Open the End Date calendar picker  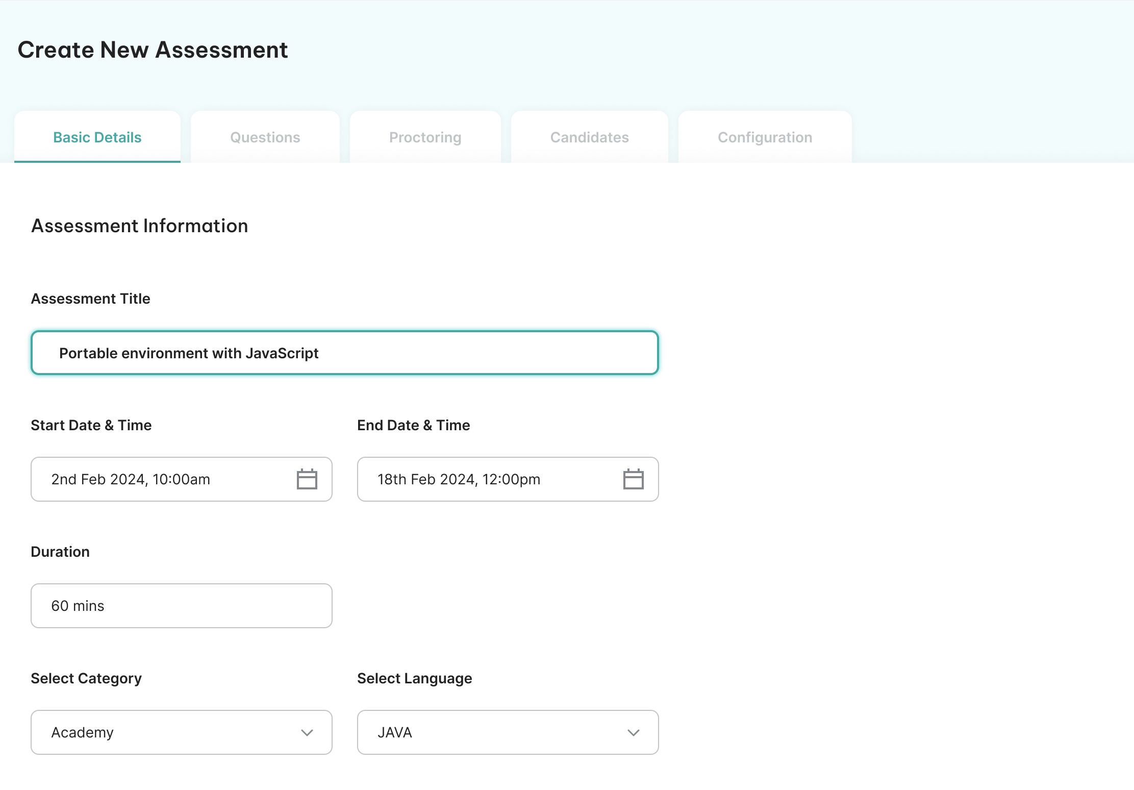(634, 479)
